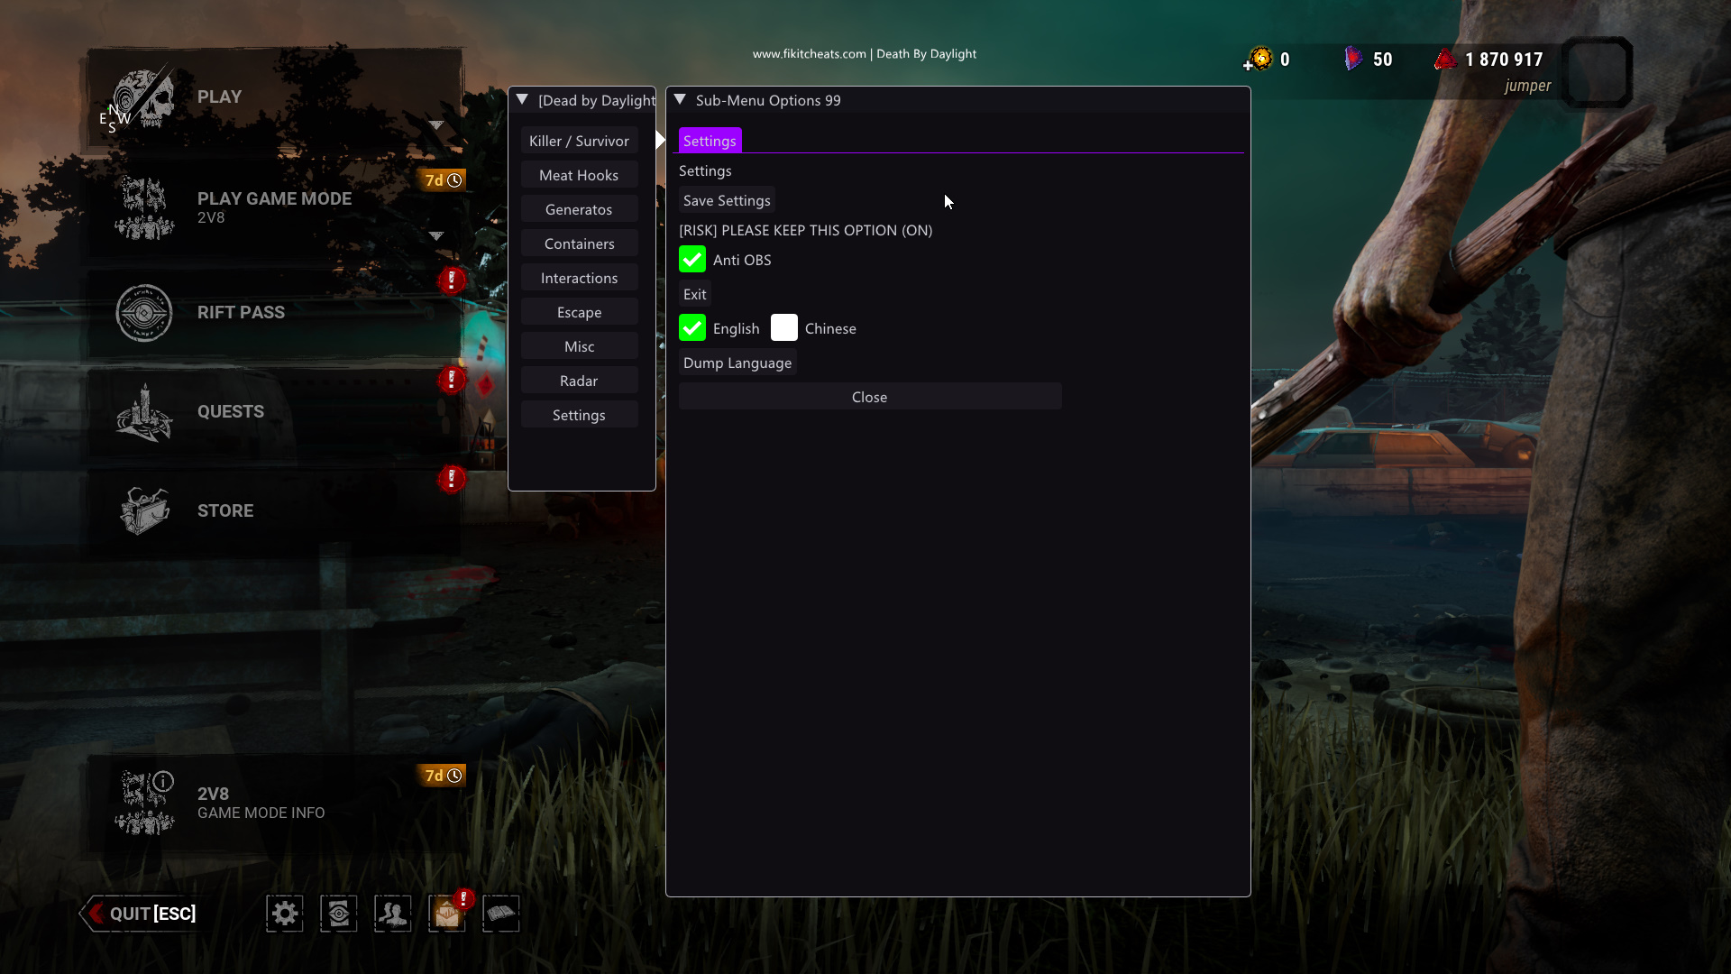Screen dimensions: 1731x974
Task: Click the Rift Pass emblem icon
Action: tap(144, 313)
